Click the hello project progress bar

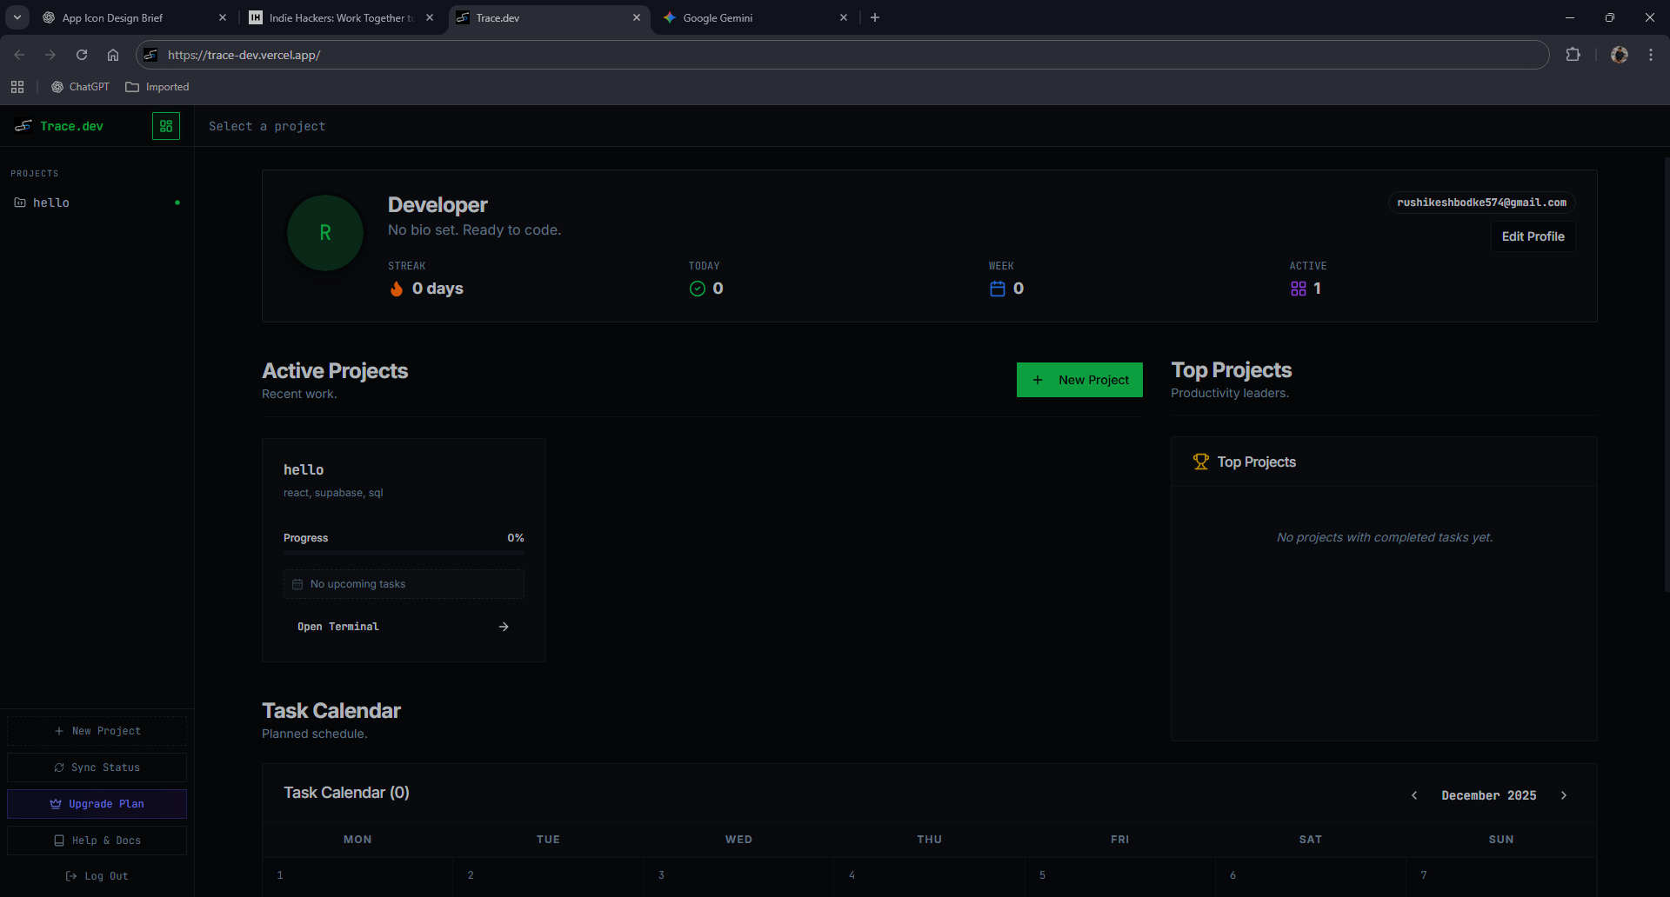(x=403, y=552)
